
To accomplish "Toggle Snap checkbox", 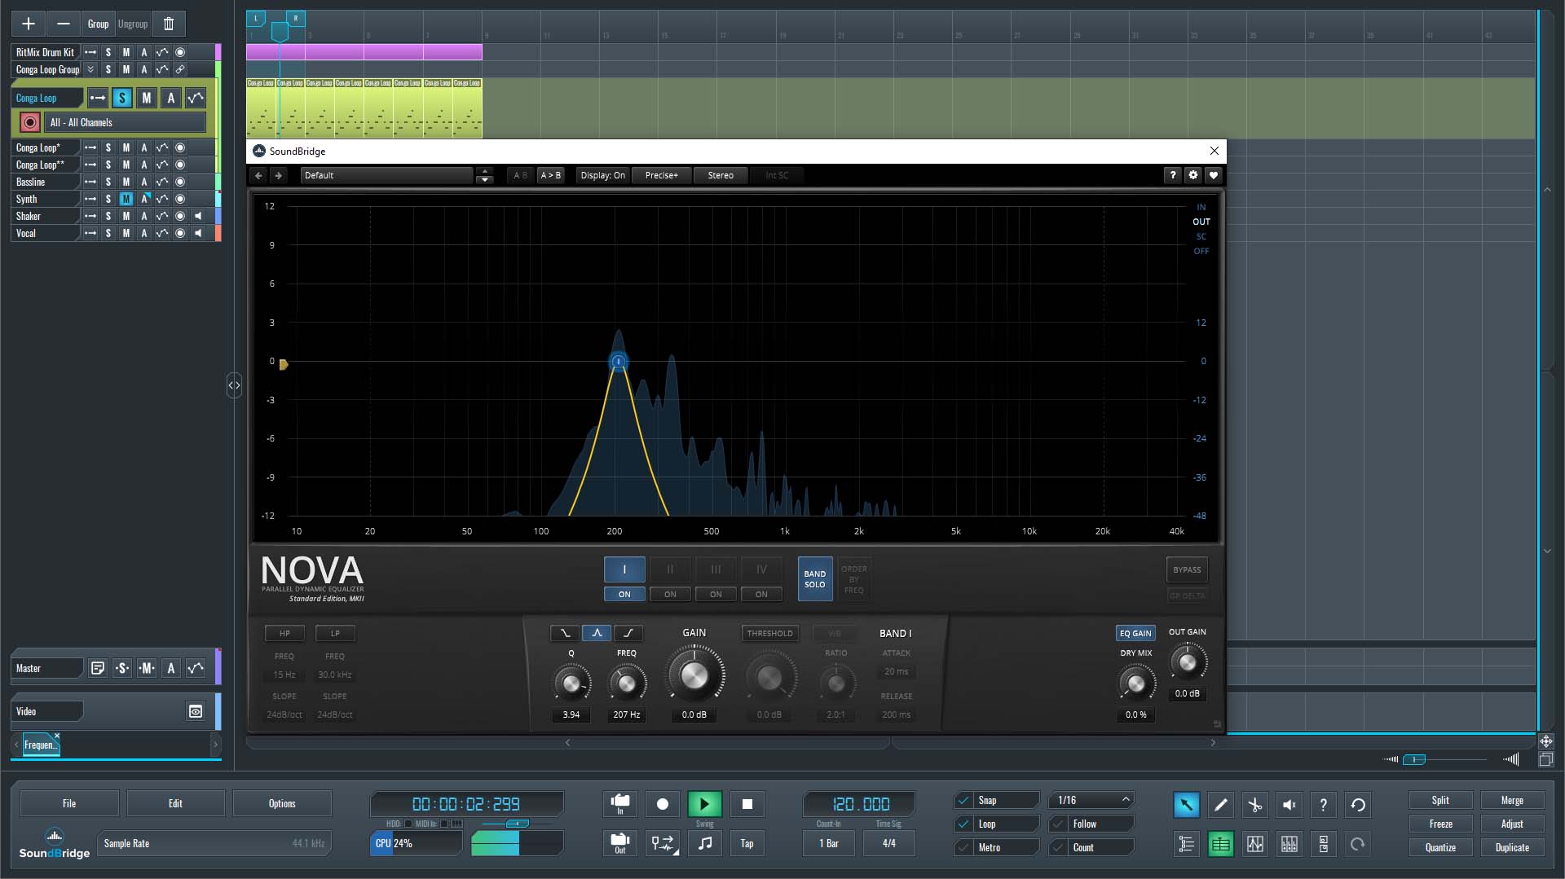I will pyautogui.click(x=963, y=800).
